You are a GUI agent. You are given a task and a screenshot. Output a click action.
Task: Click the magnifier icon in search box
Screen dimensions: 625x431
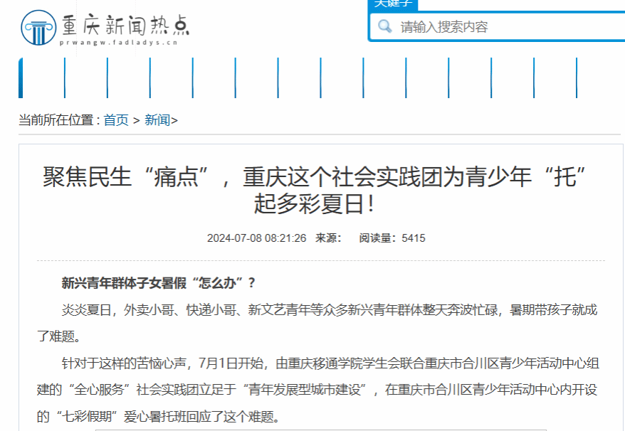pyautogui.click(x=385, y=27)
